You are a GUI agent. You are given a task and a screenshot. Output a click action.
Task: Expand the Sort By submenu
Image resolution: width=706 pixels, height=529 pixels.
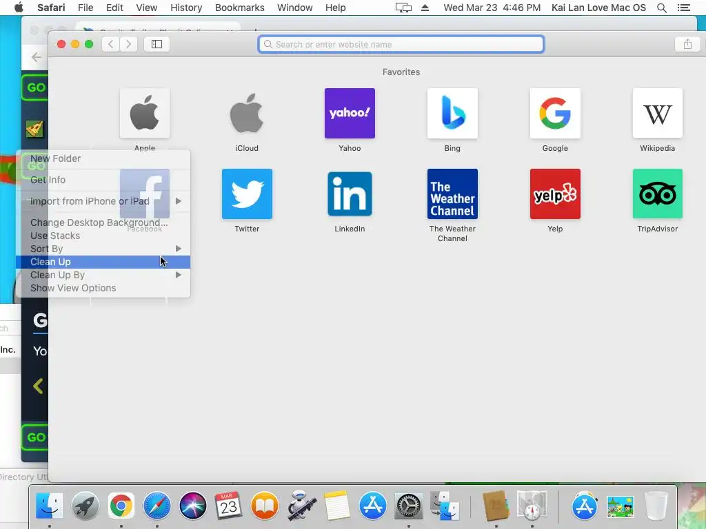click(103, 249)
